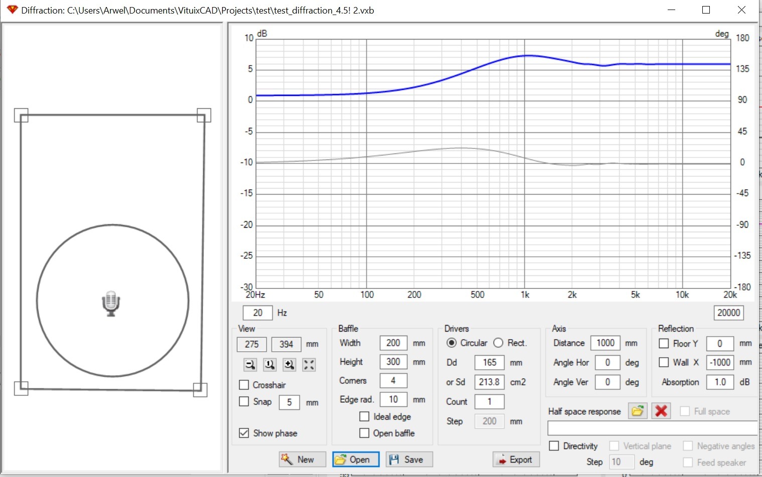
Task: Select the bottom-right baffle corner handle
Action: pyautogui.click(x=200, y=390)
